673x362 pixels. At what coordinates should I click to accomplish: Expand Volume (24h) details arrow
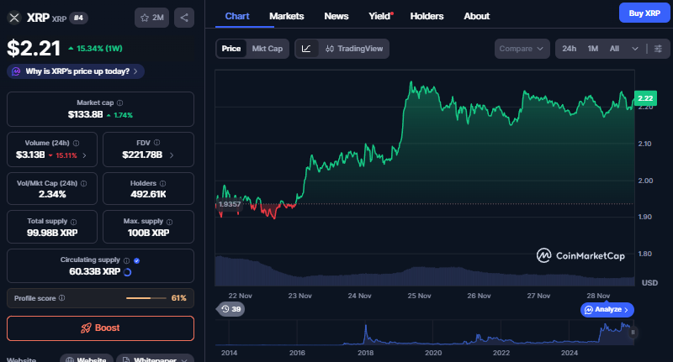[85, 155]
